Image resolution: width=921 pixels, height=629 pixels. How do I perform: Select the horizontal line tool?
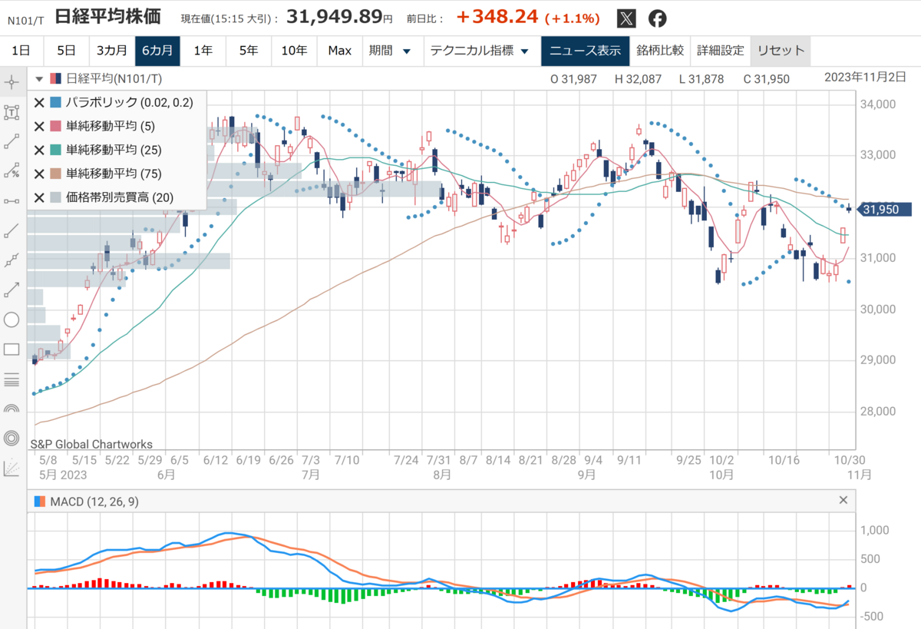click(x=12, y=201)
